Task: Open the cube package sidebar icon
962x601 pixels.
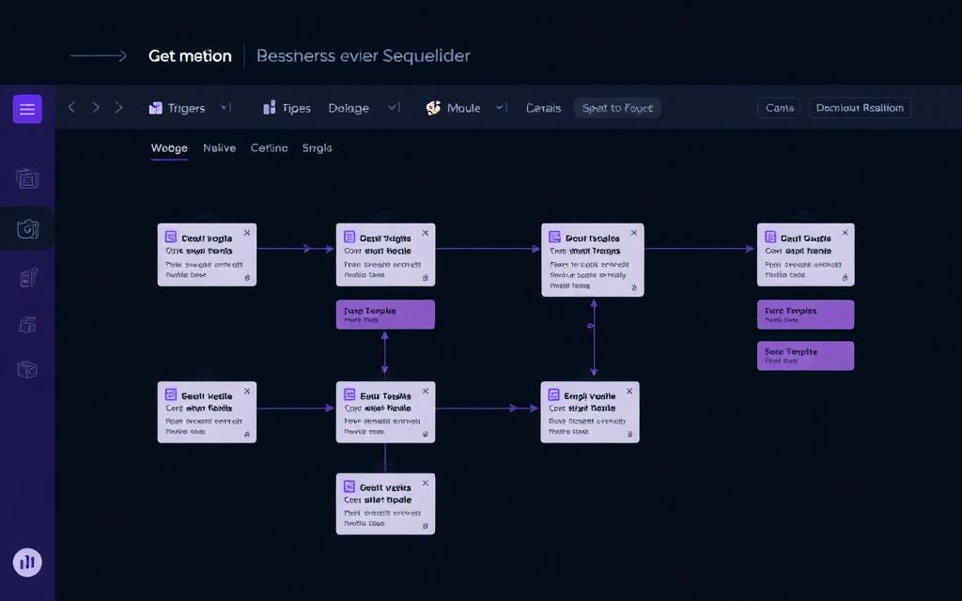Action: [x=27, y=369]
